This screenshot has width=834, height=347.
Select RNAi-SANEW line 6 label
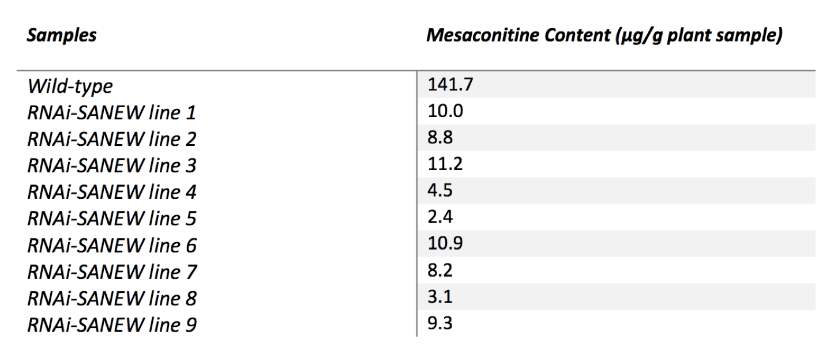point(111,246)
